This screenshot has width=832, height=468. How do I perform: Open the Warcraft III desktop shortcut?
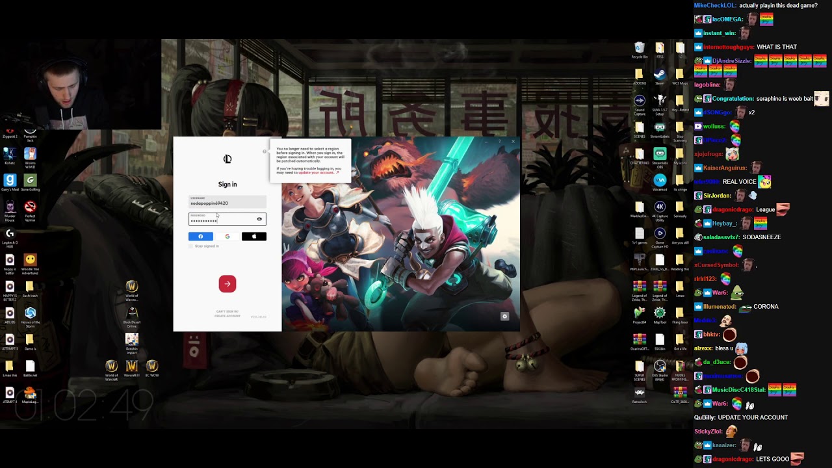coord(132,369)
